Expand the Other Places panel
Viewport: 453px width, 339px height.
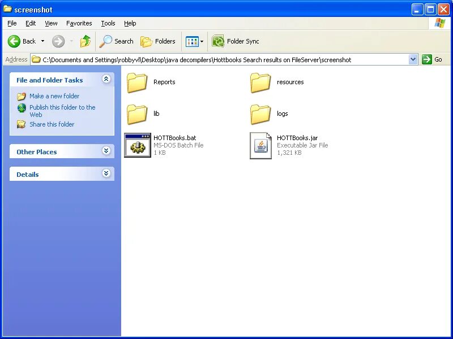(106, 150)
